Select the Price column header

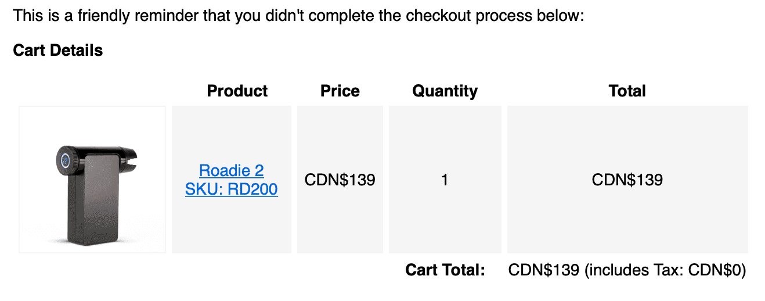click(x=340, y=91)
